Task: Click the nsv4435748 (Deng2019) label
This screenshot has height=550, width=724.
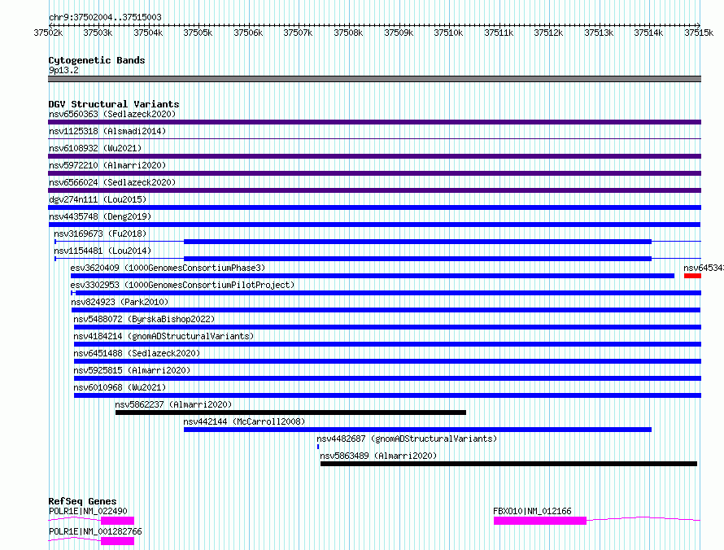Action: click(100, 216)
